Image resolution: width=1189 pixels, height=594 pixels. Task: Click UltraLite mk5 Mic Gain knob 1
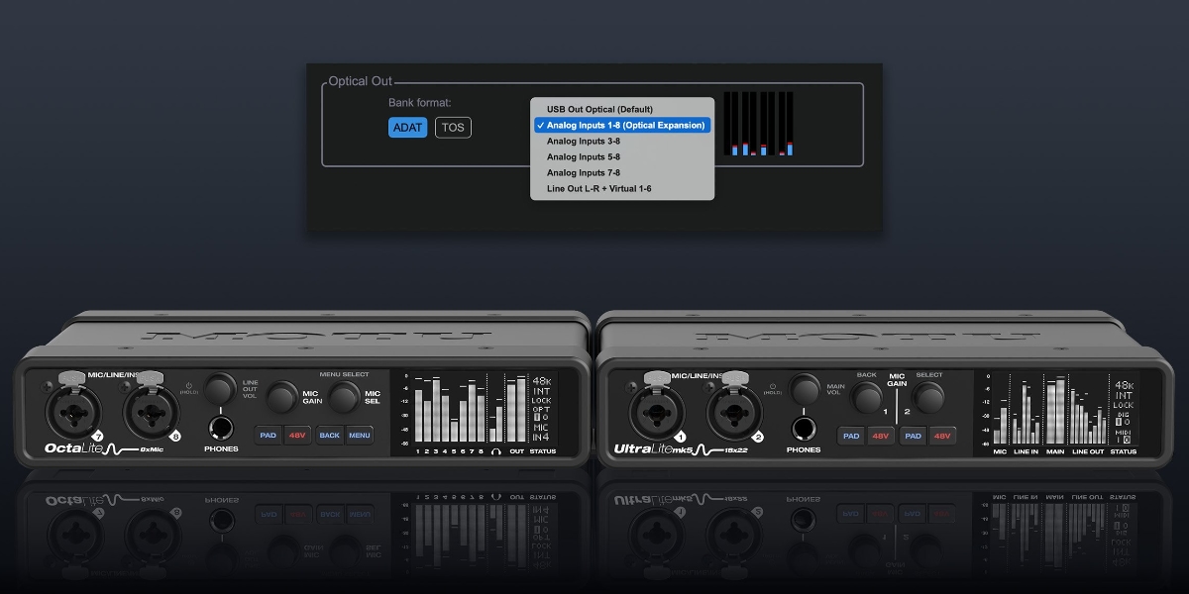point(868,397)
